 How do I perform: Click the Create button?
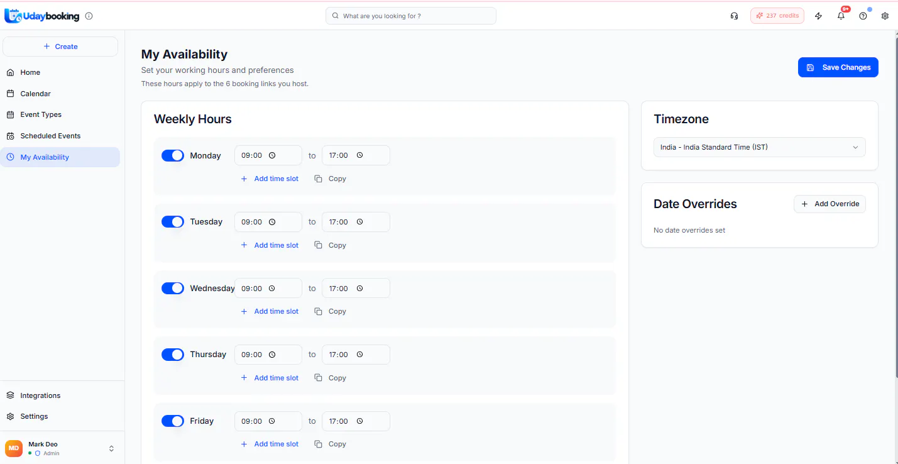point(60,47)
